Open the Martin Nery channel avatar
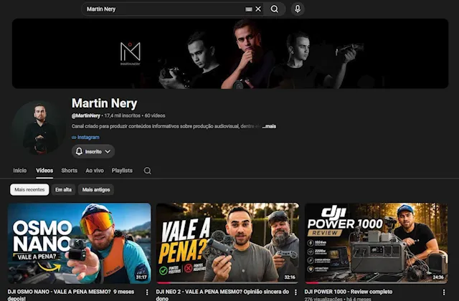 click(x=39, y=128)
